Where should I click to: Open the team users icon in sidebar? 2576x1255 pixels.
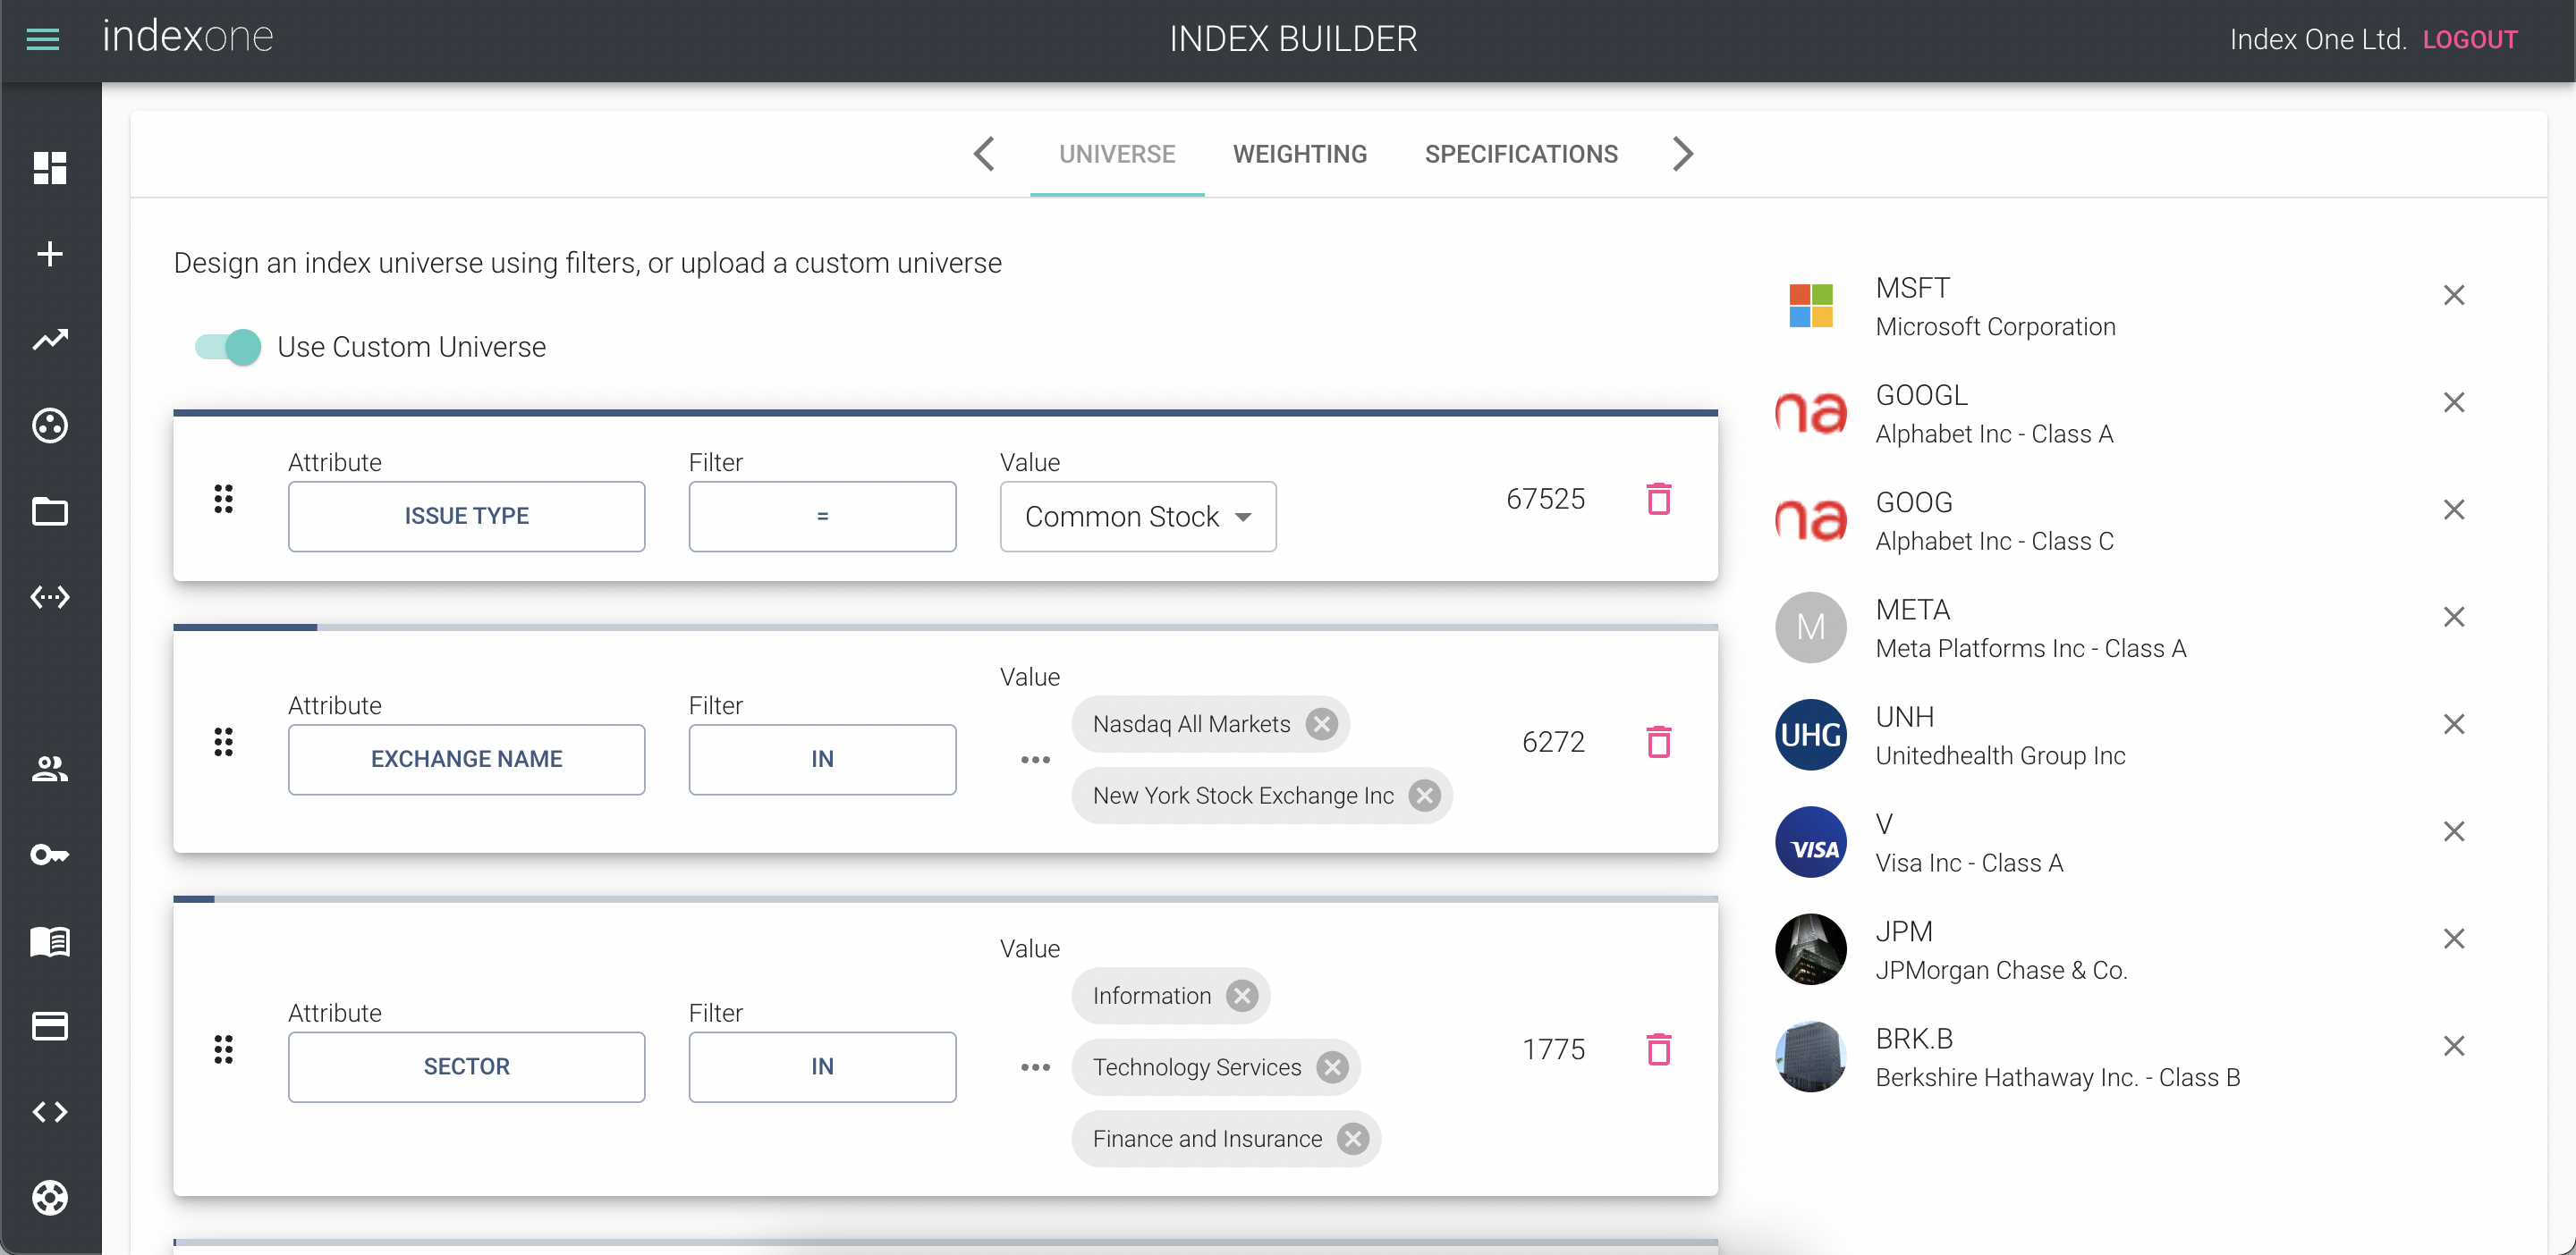50,769
